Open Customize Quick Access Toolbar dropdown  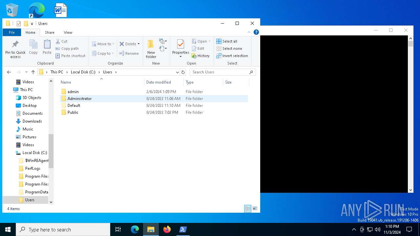(32, 24)
